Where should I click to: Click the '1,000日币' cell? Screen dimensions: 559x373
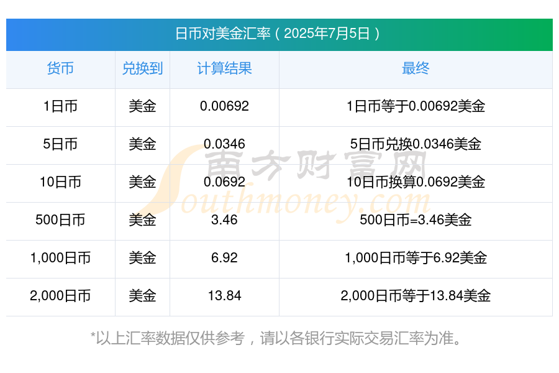coord(60,258)
